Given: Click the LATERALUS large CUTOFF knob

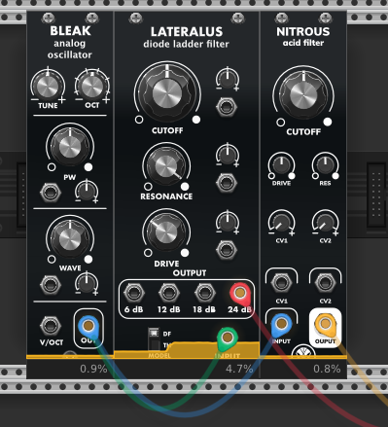Looking at the screenshot, I should tap(166, 94).
